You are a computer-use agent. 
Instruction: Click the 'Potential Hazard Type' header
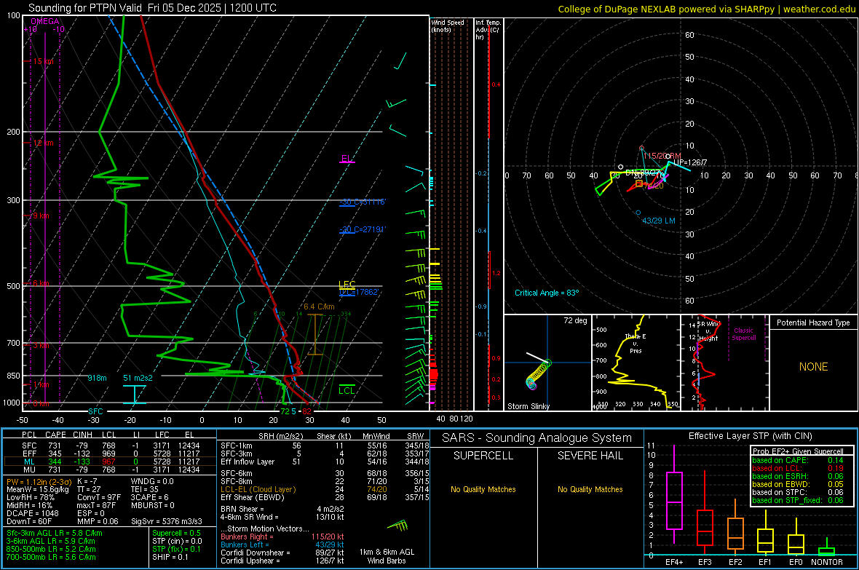tap(813, 322)
